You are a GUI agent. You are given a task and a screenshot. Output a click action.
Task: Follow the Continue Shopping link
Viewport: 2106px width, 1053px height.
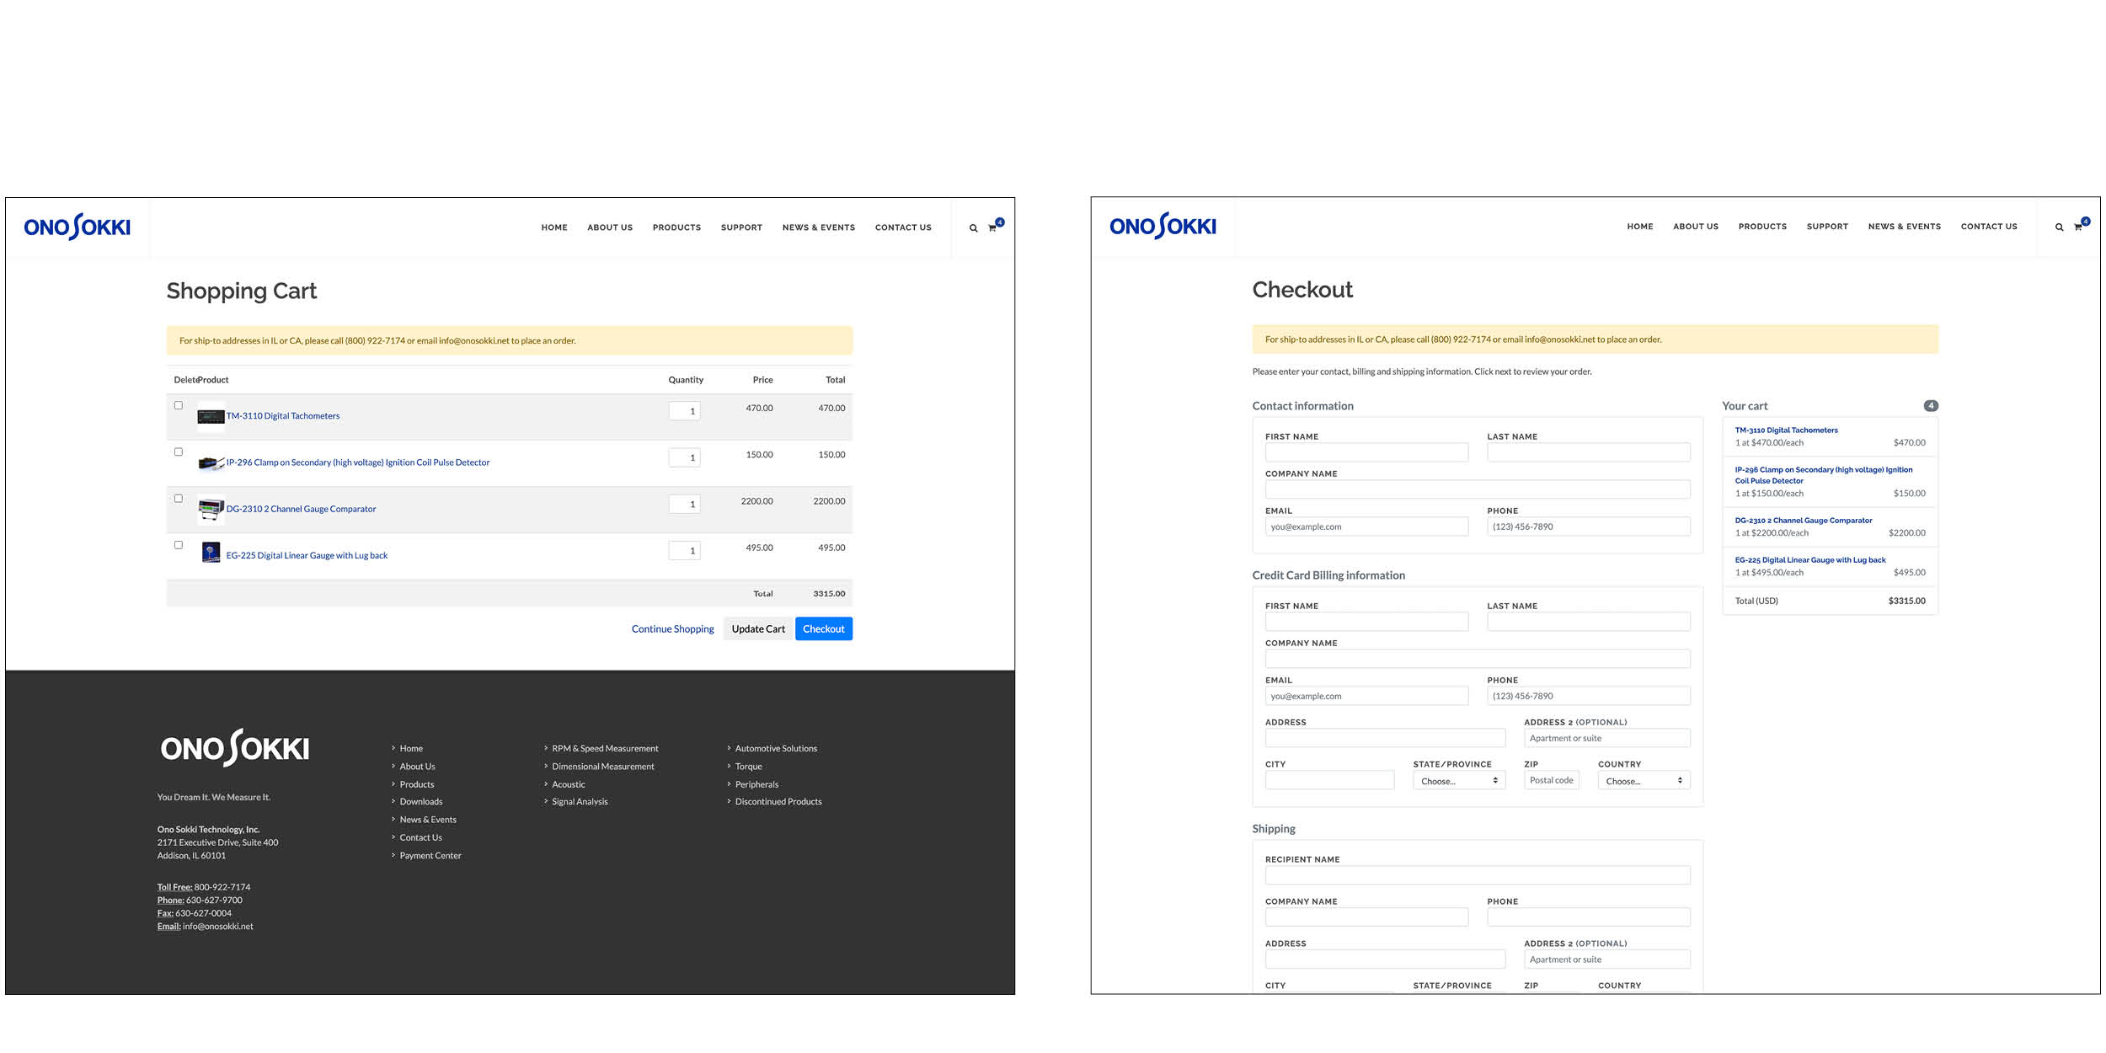point(672,628)
